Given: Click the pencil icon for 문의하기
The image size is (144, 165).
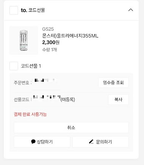Looking at the screenshot, I should (91, 142).
